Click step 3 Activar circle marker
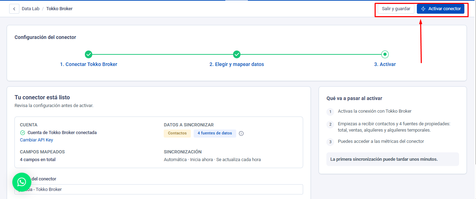This screenshot has width=476, height=199. pyautogui.click(x=385, y=54)
